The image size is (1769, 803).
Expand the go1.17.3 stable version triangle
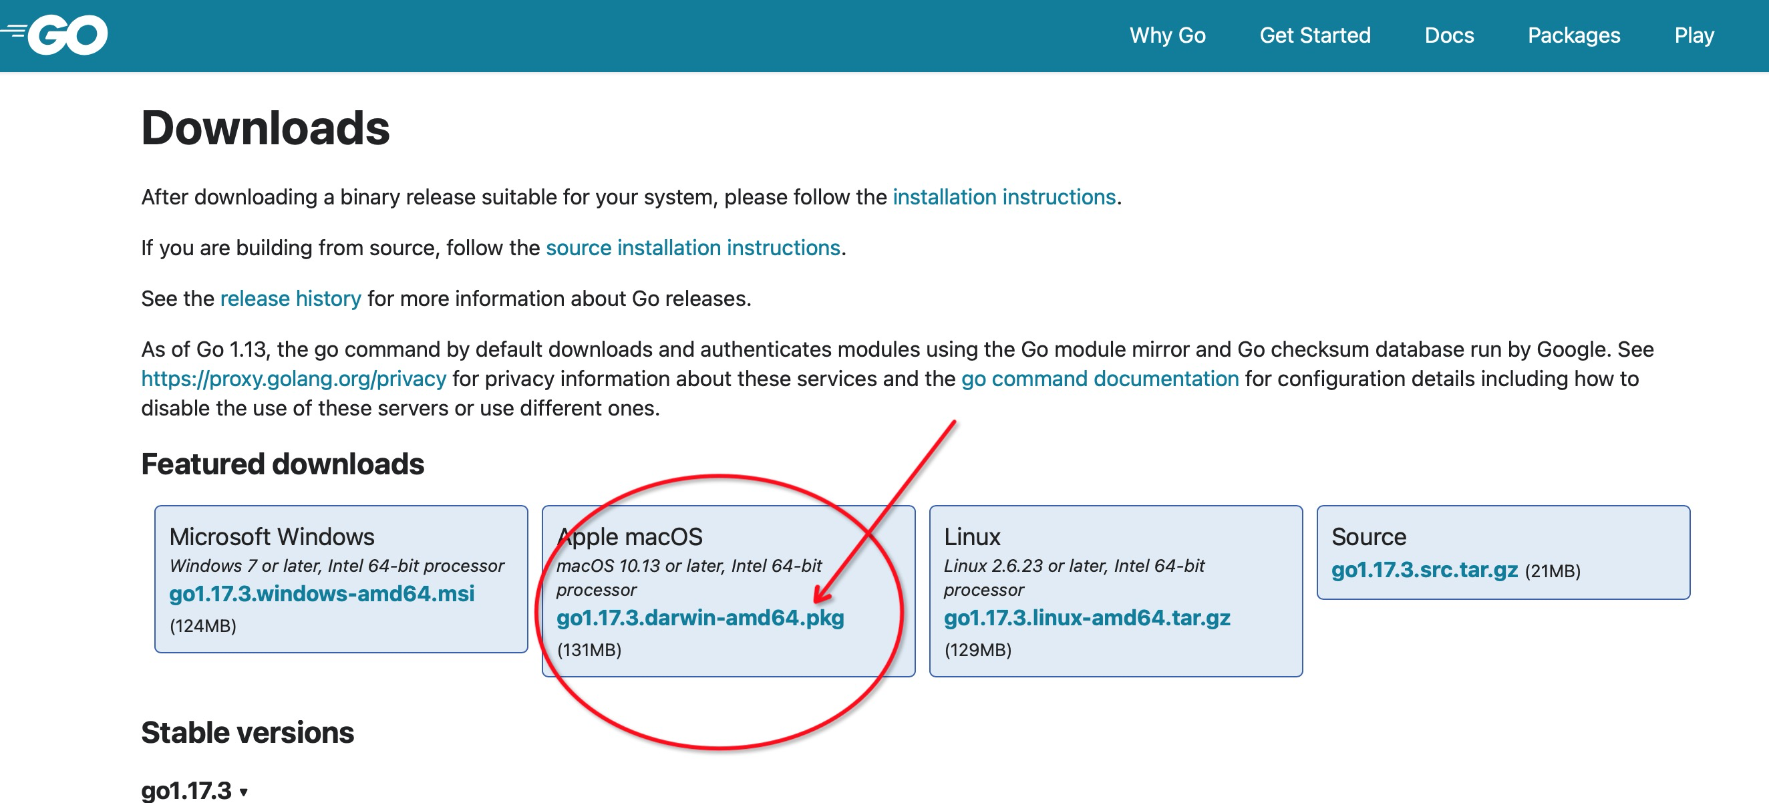pos(243,792)
